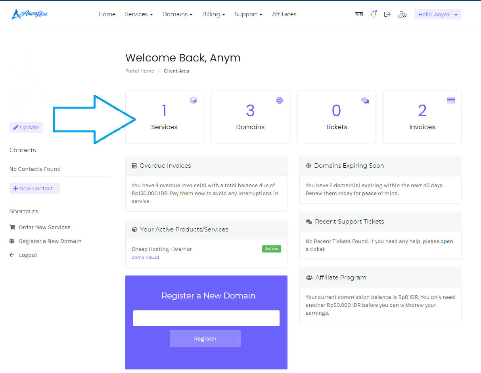Click the logout icon in the top bar
481x373 pixels.
coord(387,14)
